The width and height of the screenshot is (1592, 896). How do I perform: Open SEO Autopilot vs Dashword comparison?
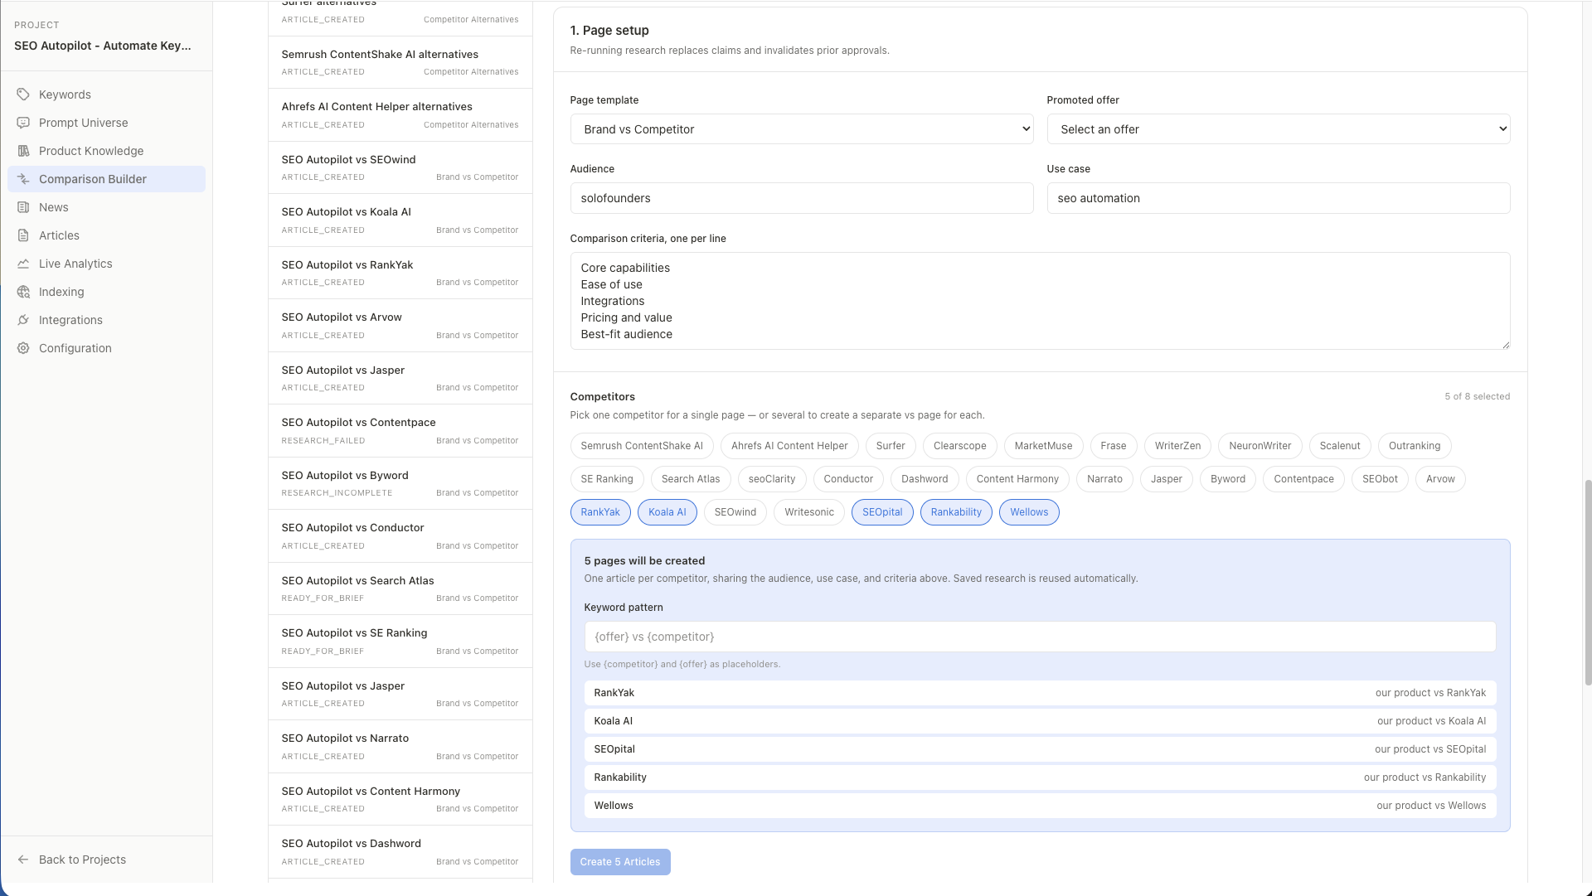pos(400,852)
